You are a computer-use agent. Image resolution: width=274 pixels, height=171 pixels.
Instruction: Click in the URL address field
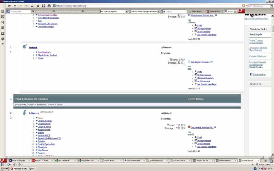pyautogui.click(x=147, y=6)
